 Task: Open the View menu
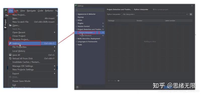23,11
